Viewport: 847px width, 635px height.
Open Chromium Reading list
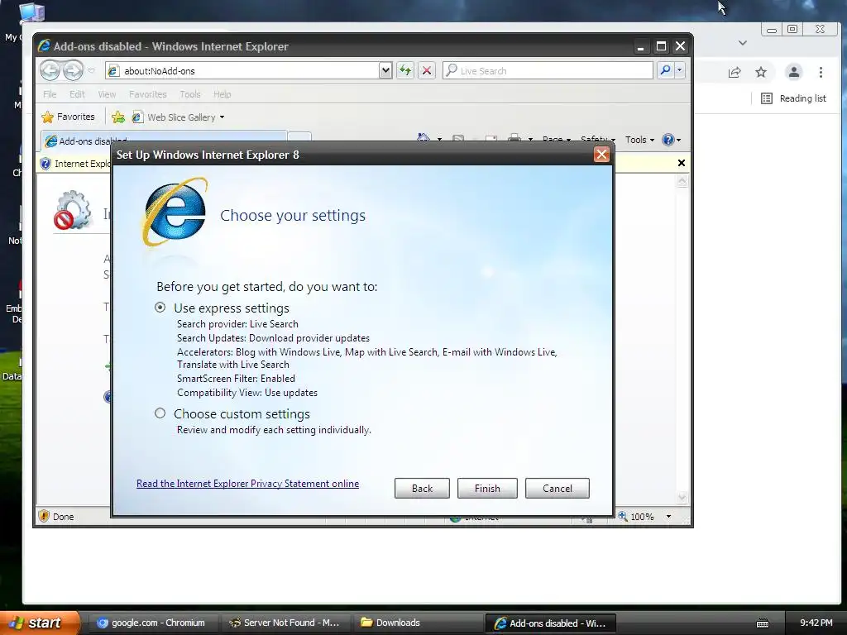point(793,98)
